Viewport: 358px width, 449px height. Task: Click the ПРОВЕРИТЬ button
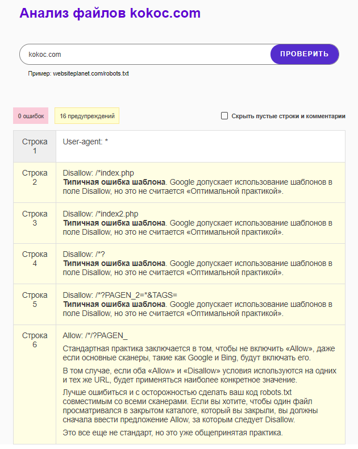[305, 54]
